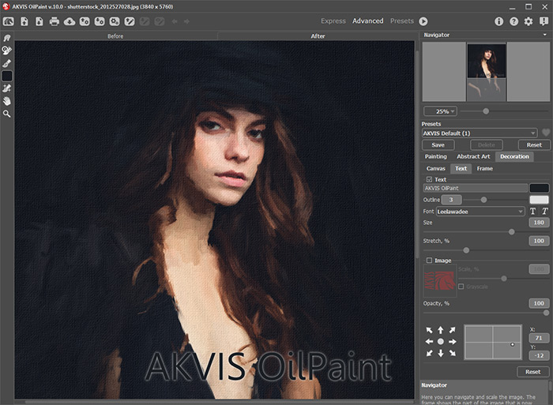Image resolution: width=553 pixels, height=405 pixels.
Task: Click the open image file icon
Action: pyautogui.click(x=24, y=21)
